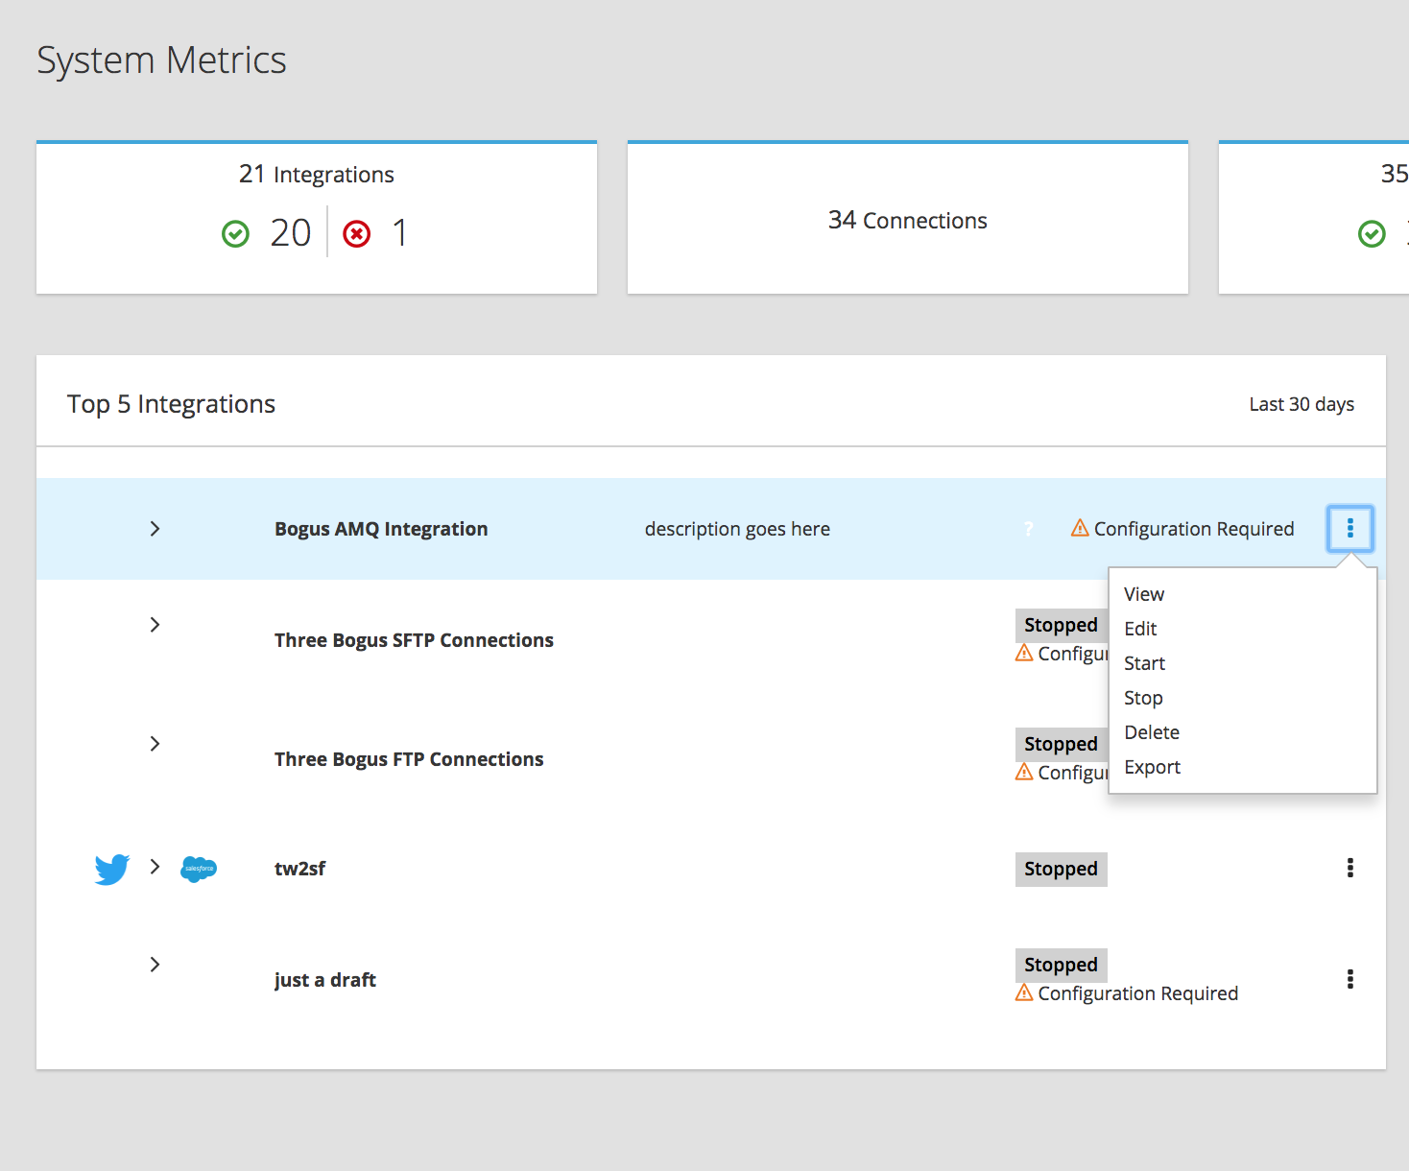Click warning icon next to Configuration Required on AMQ row
The height and width of the screenshot is (1171, 1409).
click(x=1080, y=528)
